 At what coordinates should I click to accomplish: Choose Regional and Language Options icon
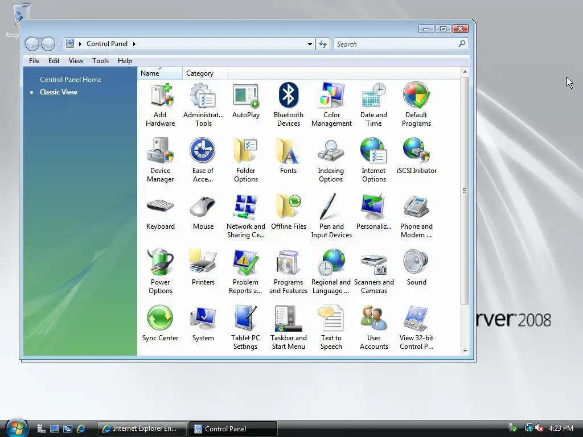coord(331,271)
